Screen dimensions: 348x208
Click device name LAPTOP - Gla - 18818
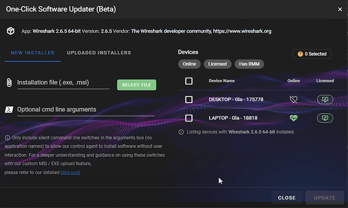coord(233,118)
